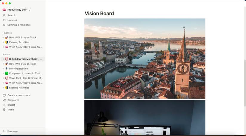Open Search in the sidebar

click(11, 15)
